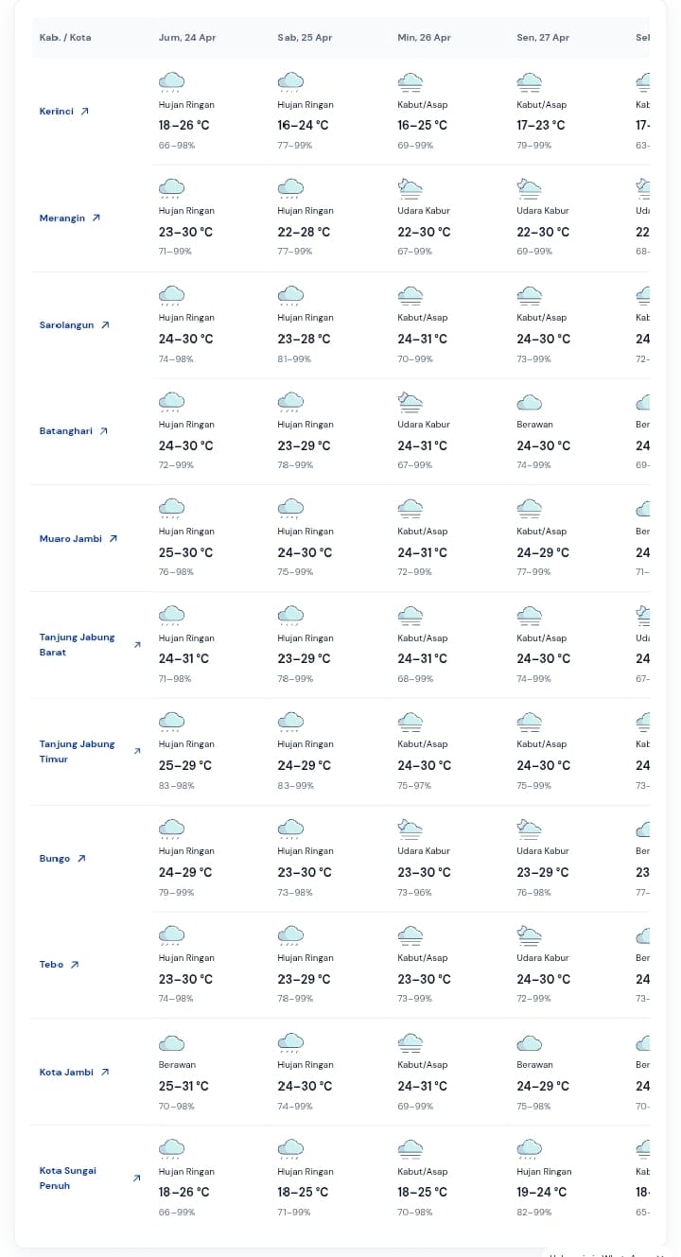Click the Kab. / Kota column header
Viewport: 681px width, 1257px height.
click(x=65, y=38)
